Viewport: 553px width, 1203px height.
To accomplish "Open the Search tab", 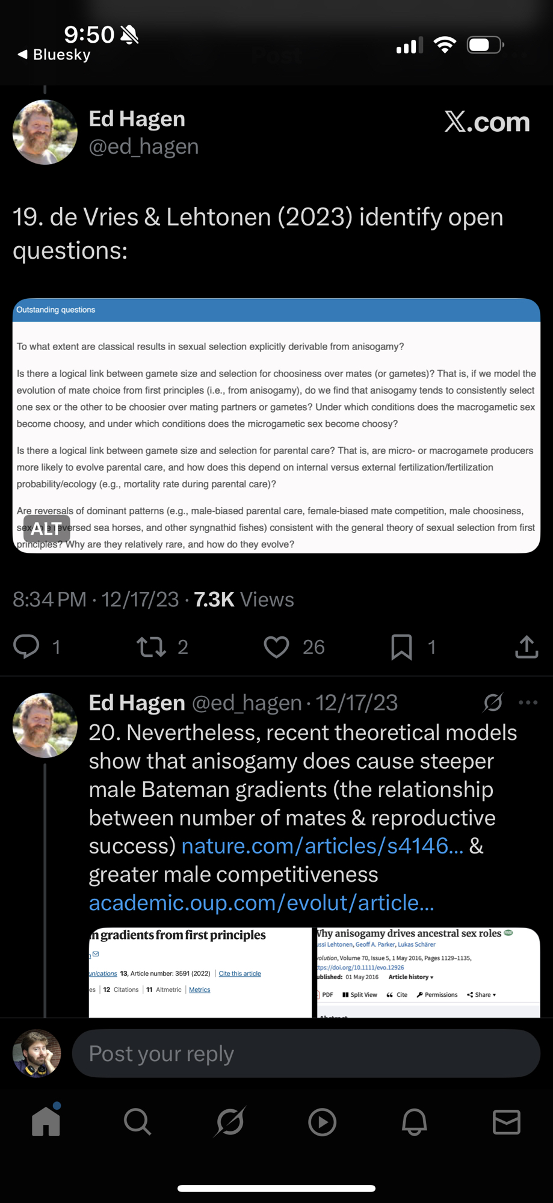I will pyautogui.click(x=138, y=1122).
